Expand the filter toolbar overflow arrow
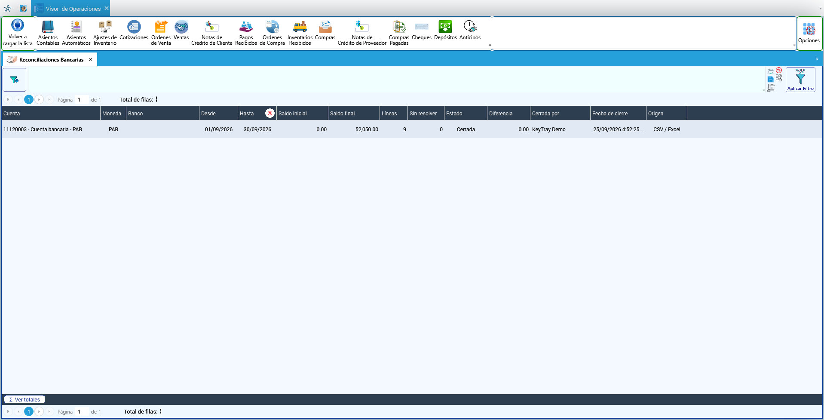824x420 pixels. point(764,90)
